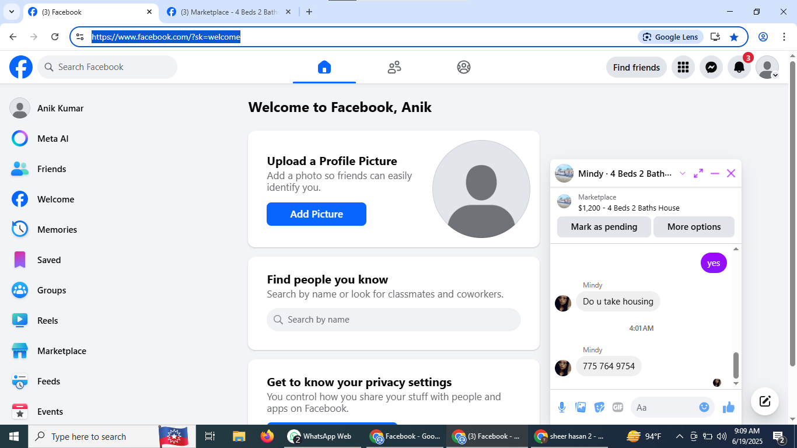Open the tab search dropdown arrow
Screen dimensions: 797x448
pos(11,12)
